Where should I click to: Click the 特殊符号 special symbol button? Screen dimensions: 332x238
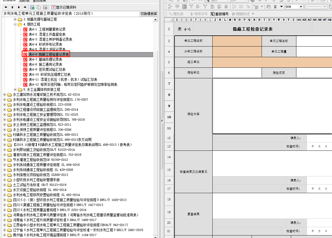coord(199,14)
